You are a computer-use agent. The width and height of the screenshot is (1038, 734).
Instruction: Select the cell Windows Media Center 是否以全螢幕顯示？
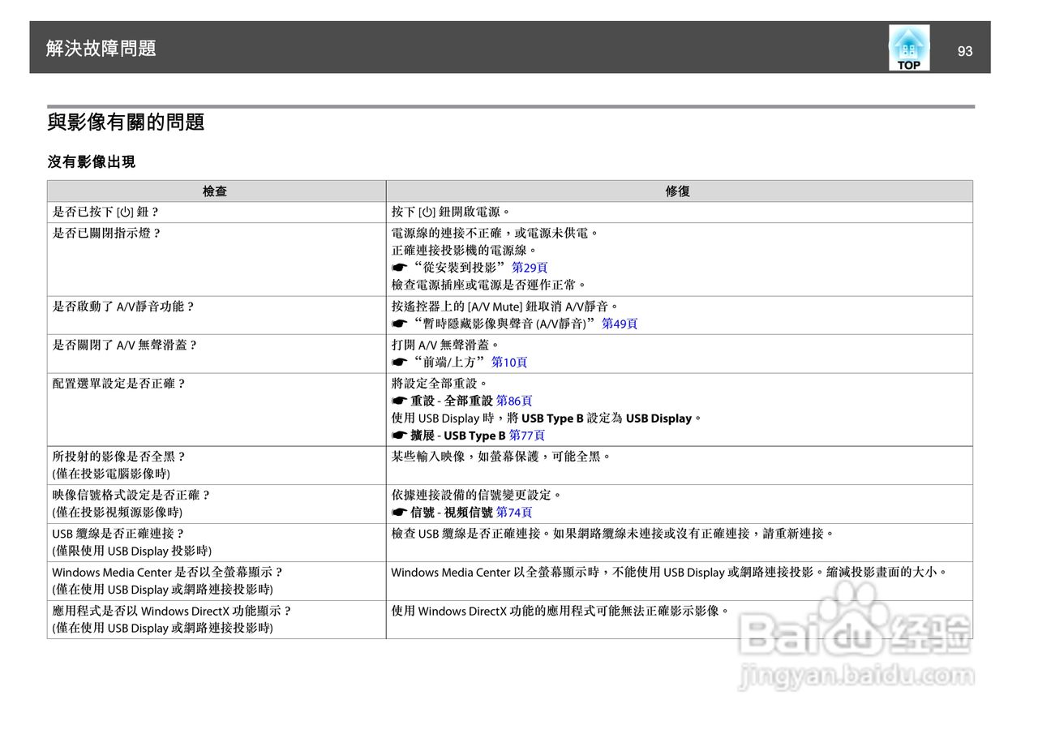coord(216,581)
